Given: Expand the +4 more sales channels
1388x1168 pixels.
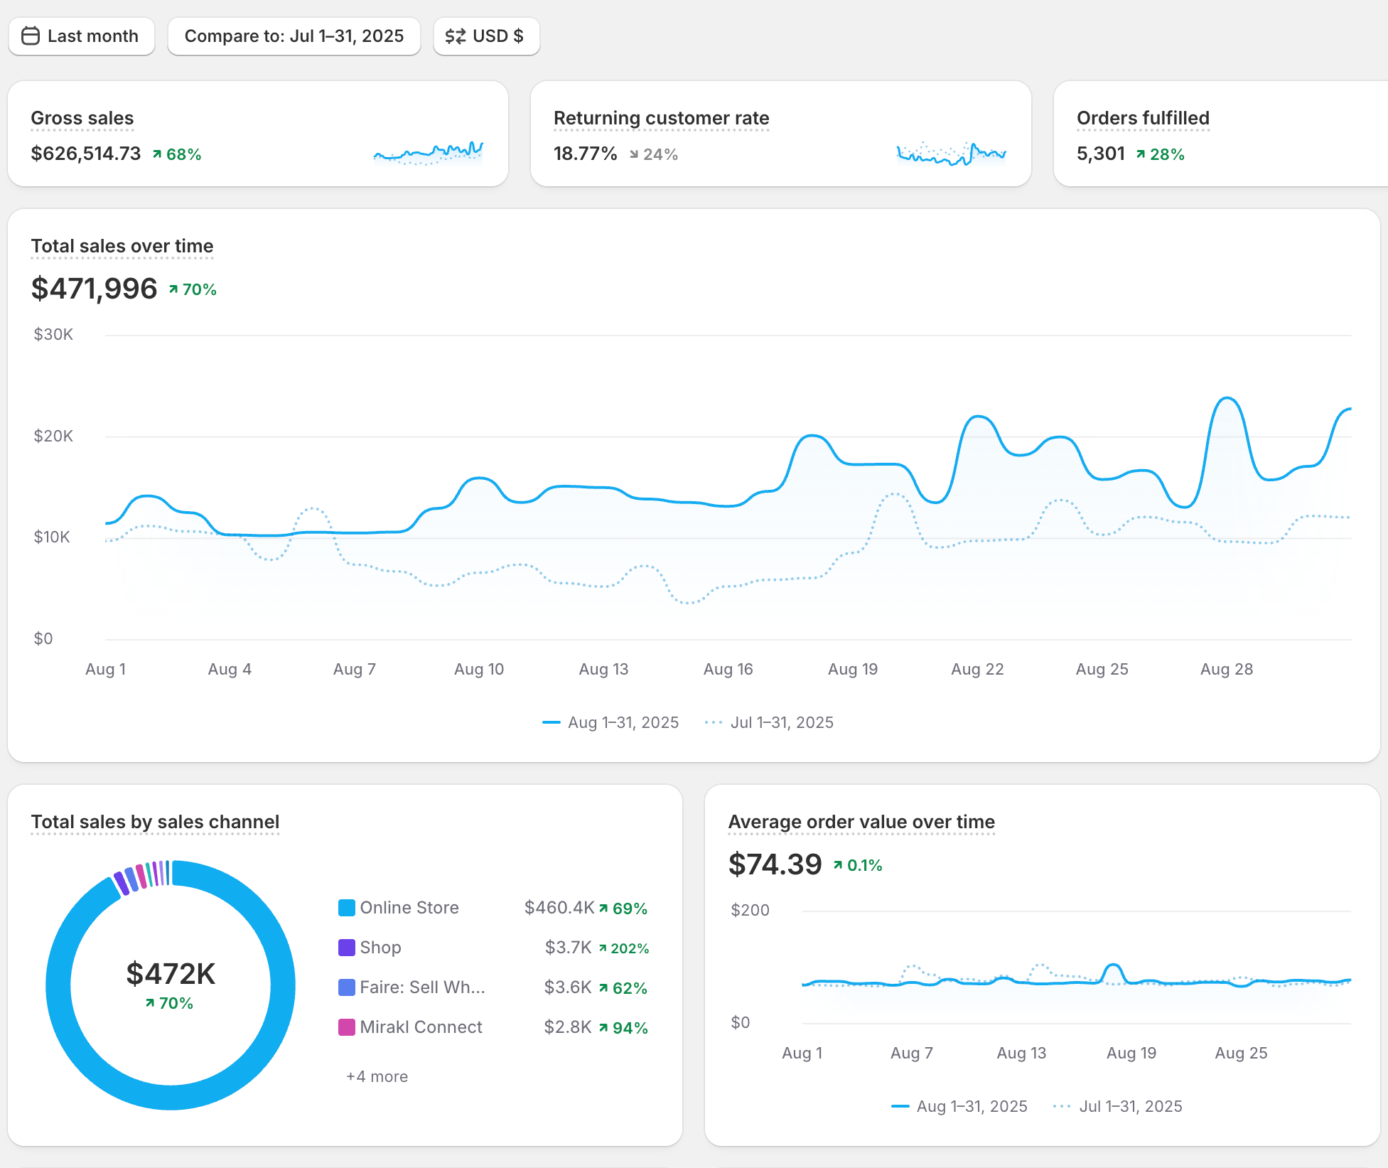Looking at the screenshot, I should pos(377,1076).
